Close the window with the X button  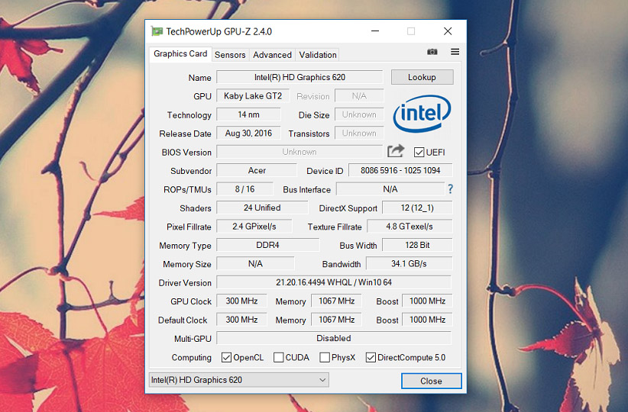click(448, 31)
